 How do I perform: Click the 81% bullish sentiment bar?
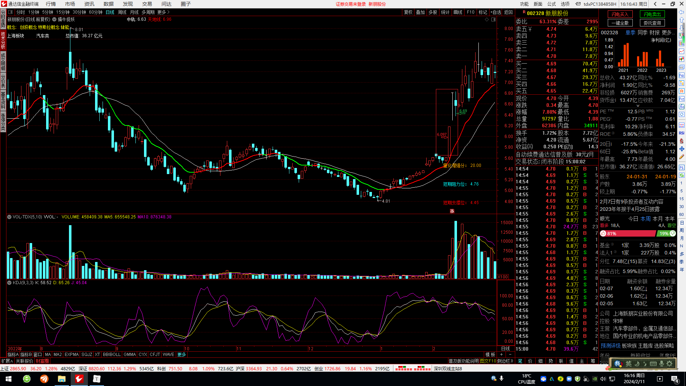tap(628, 233)
